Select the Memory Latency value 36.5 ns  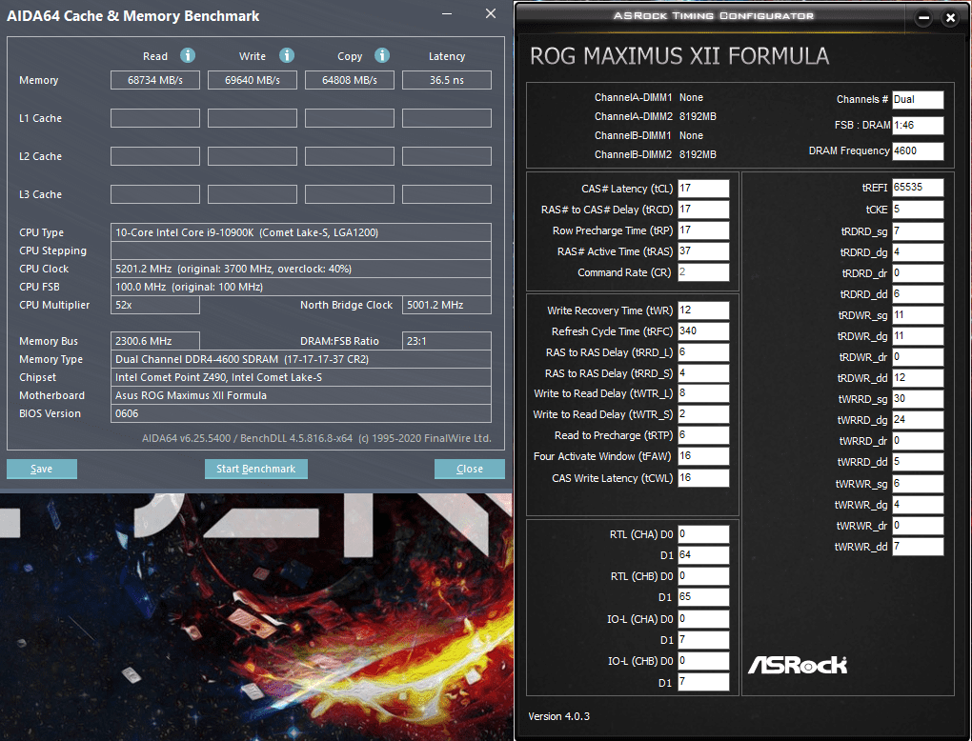447,80
